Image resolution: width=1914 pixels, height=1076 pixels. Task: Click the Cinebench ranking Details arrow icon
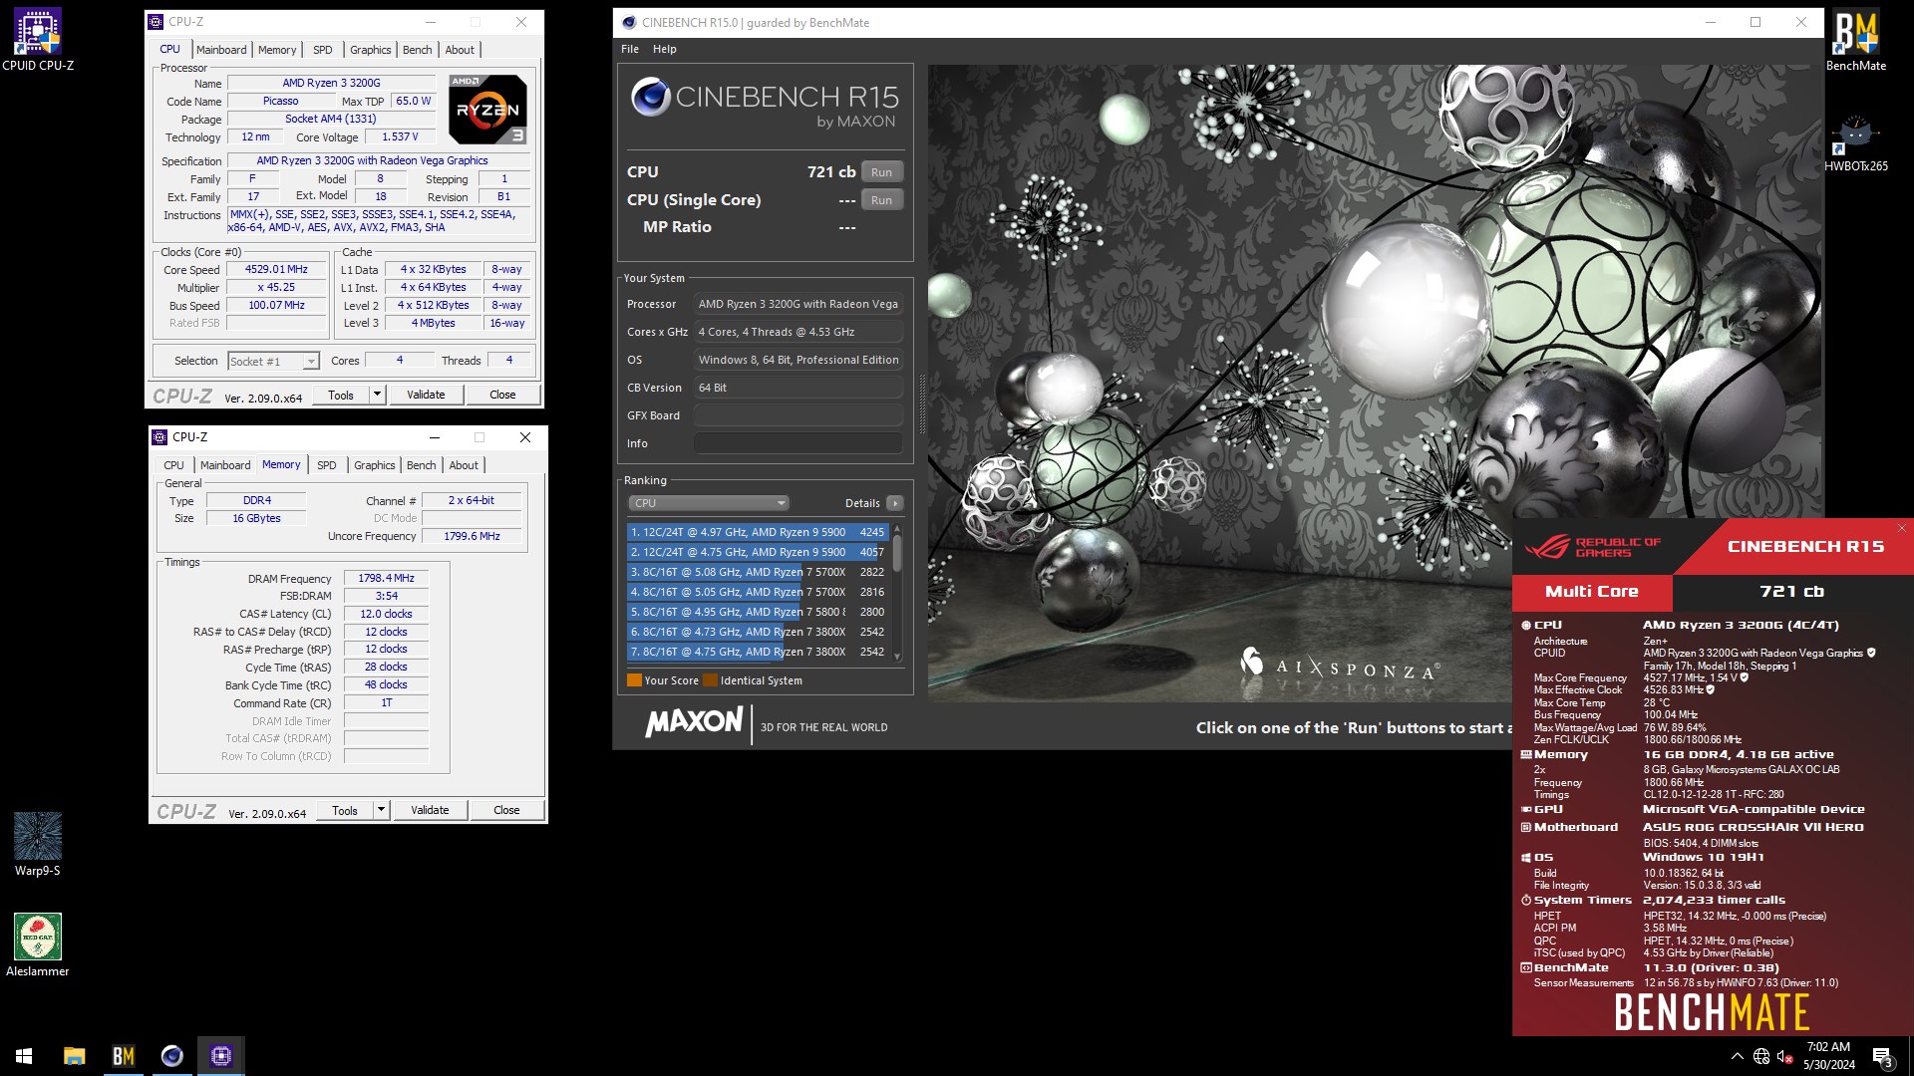click(895, 503)
